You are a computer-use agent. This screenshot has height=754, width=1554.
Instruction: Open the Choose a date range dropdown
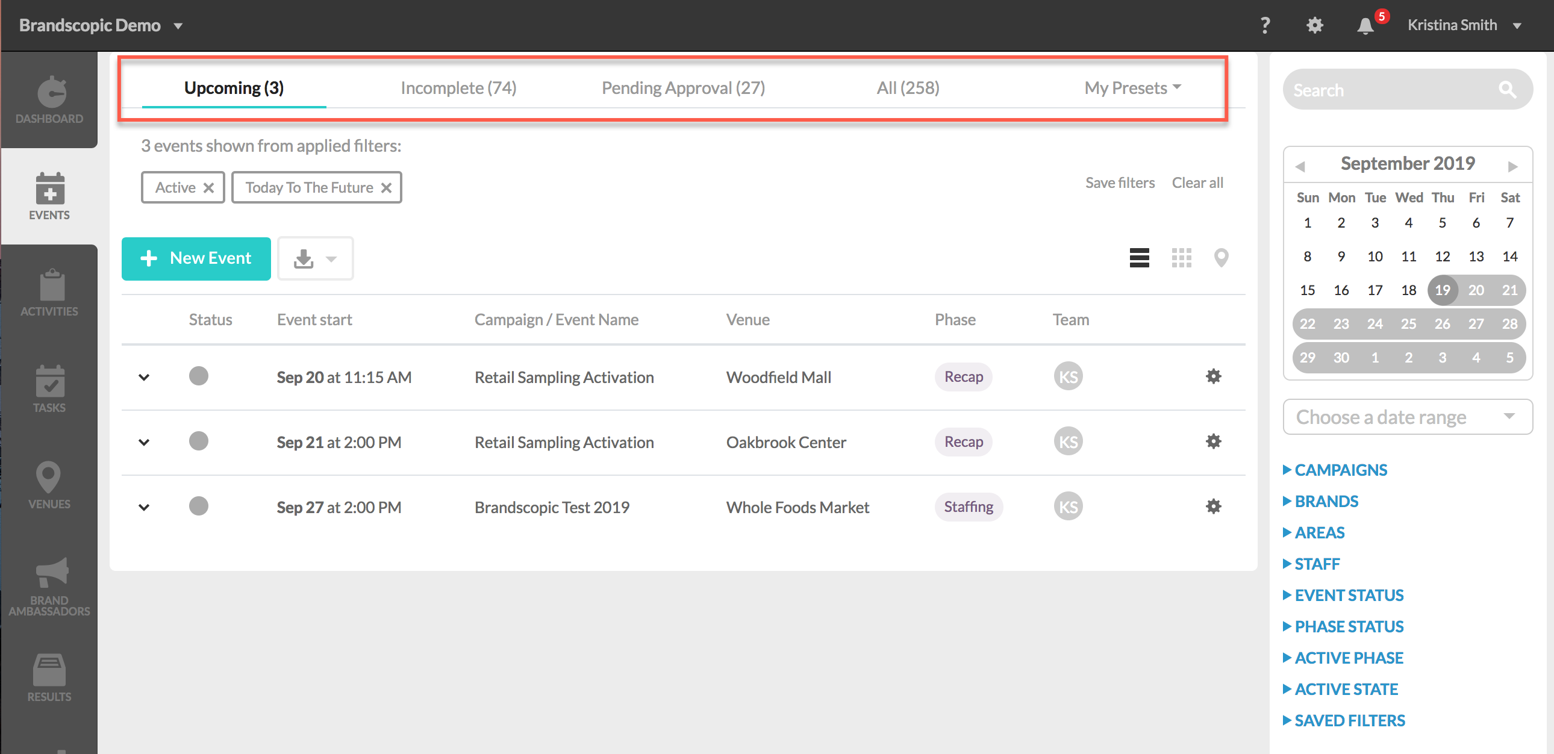point(1408,417)
